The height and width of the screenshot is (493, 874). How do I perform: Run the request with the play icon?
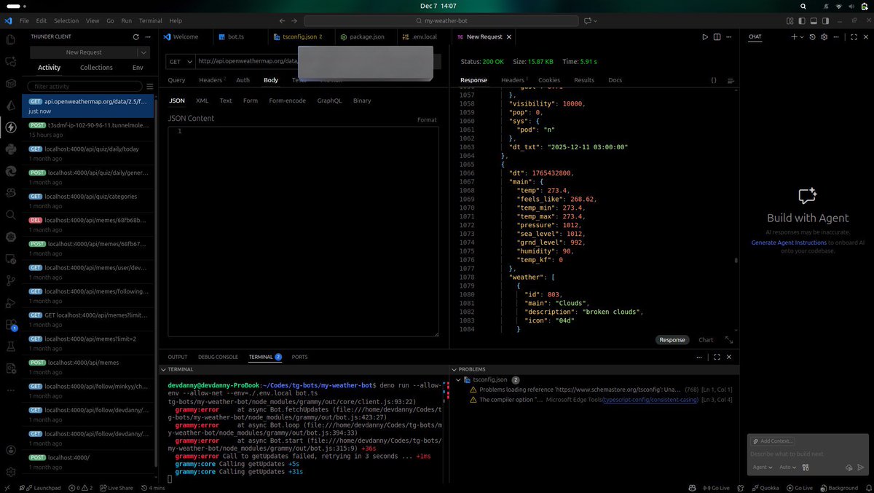(705, 36)
